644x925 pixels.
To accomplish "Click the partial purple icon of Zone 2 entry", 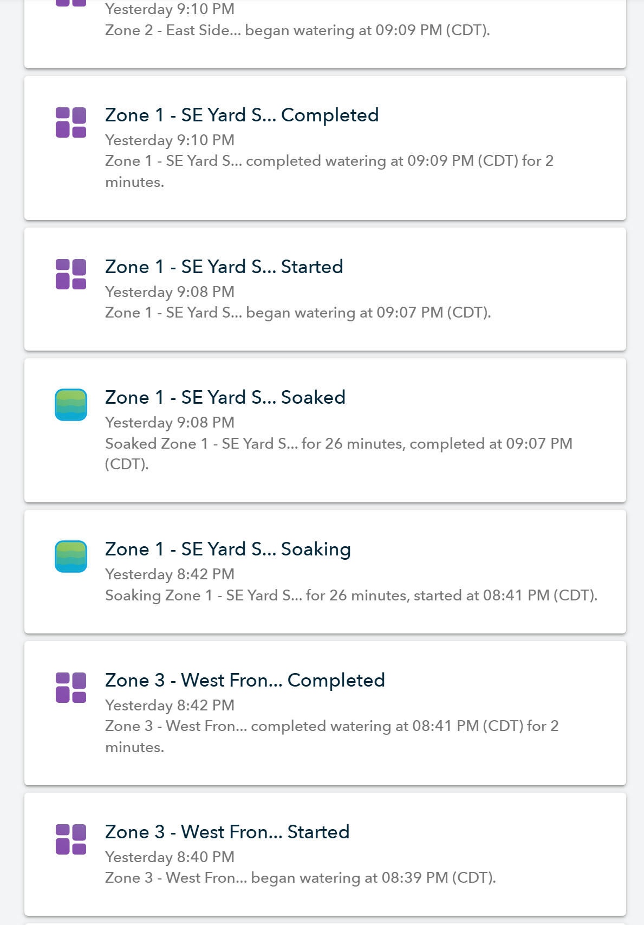I will [x=71, y=3].
